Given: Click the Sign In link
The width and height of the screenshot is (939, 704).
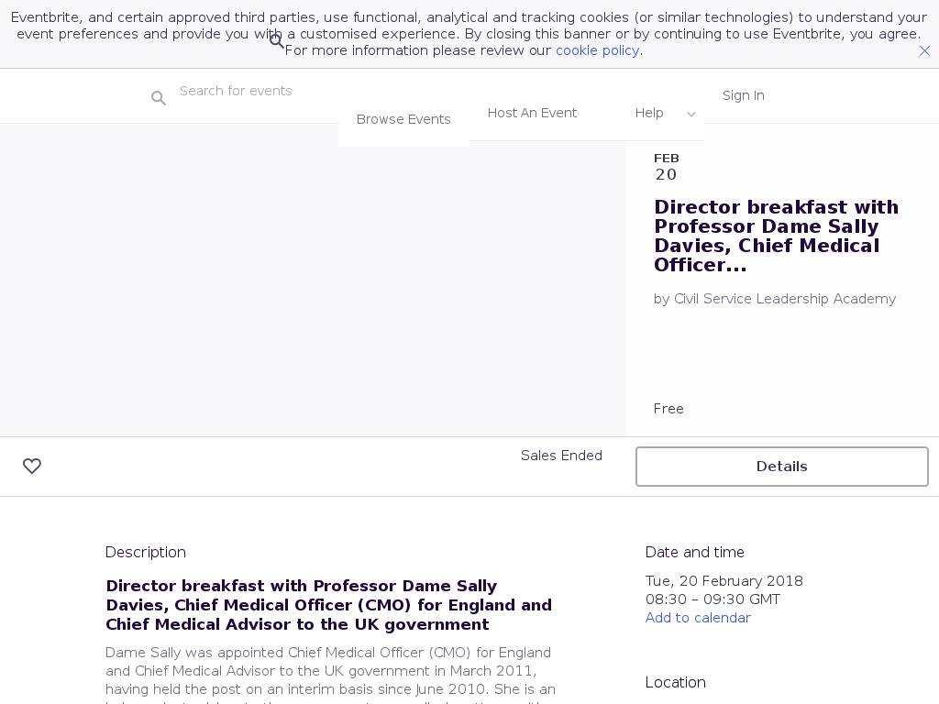Looking at the screenshot, I should coord(743,95).
